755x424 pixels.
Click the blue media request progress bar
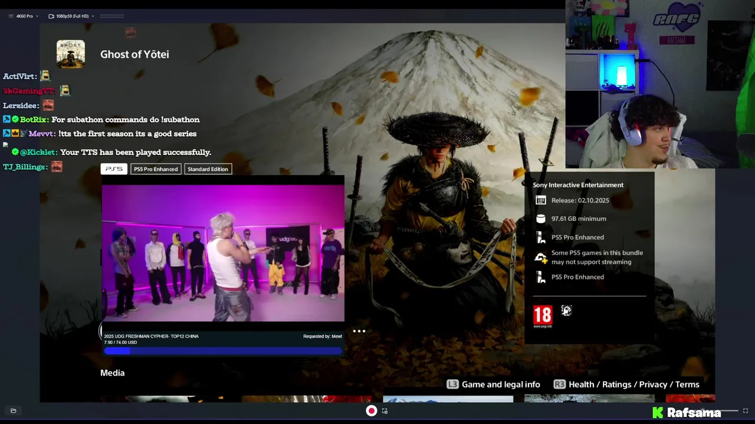(x=223, y=351)
